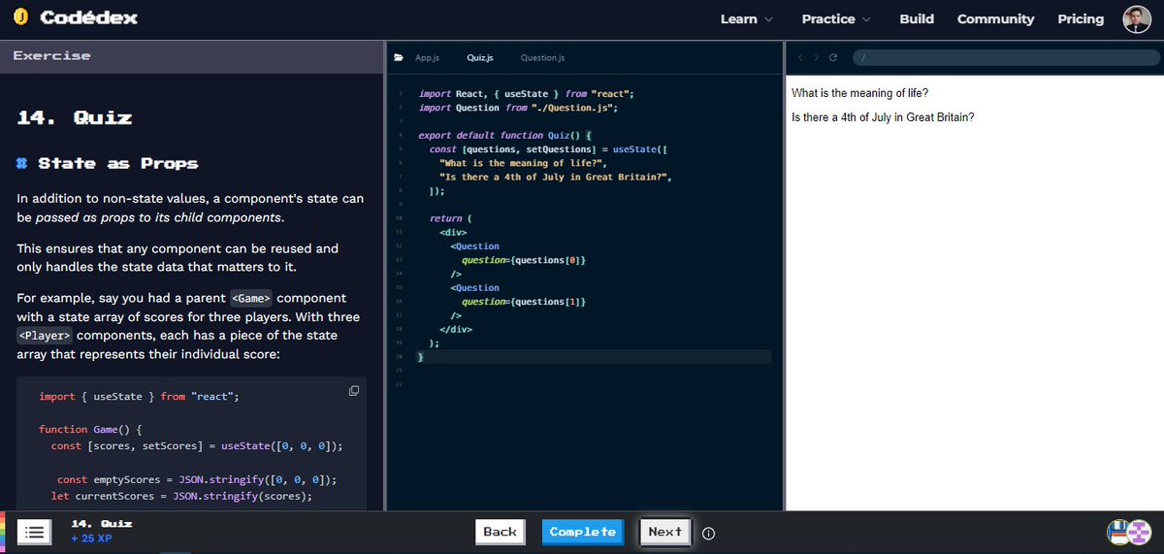Copy the example code snippet
The height and width of the screenshot is (554, 1164).
(x=354, y=391)
